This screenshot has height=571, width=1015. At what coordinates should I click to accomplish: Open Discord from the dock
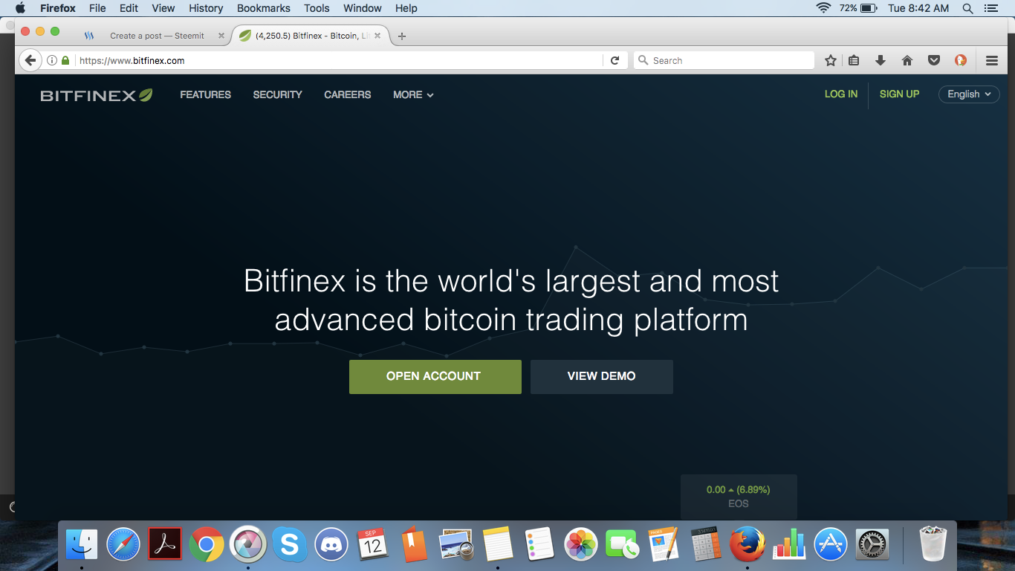pyautogui.click(x=331, y=544)
